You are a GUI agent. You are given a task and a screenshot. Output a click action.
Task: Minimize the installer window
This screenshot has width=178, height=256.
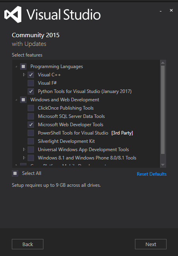(161, 11)
